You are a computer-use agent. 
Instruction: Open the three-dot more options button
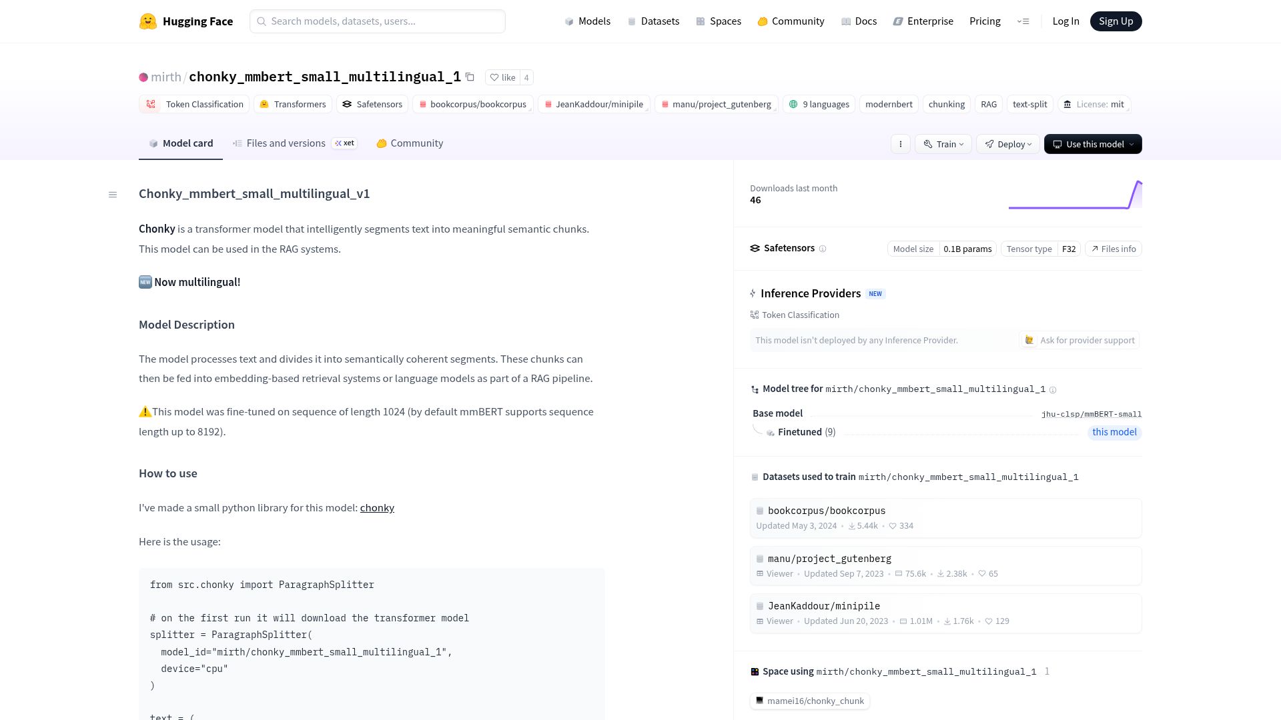(901, 144)
